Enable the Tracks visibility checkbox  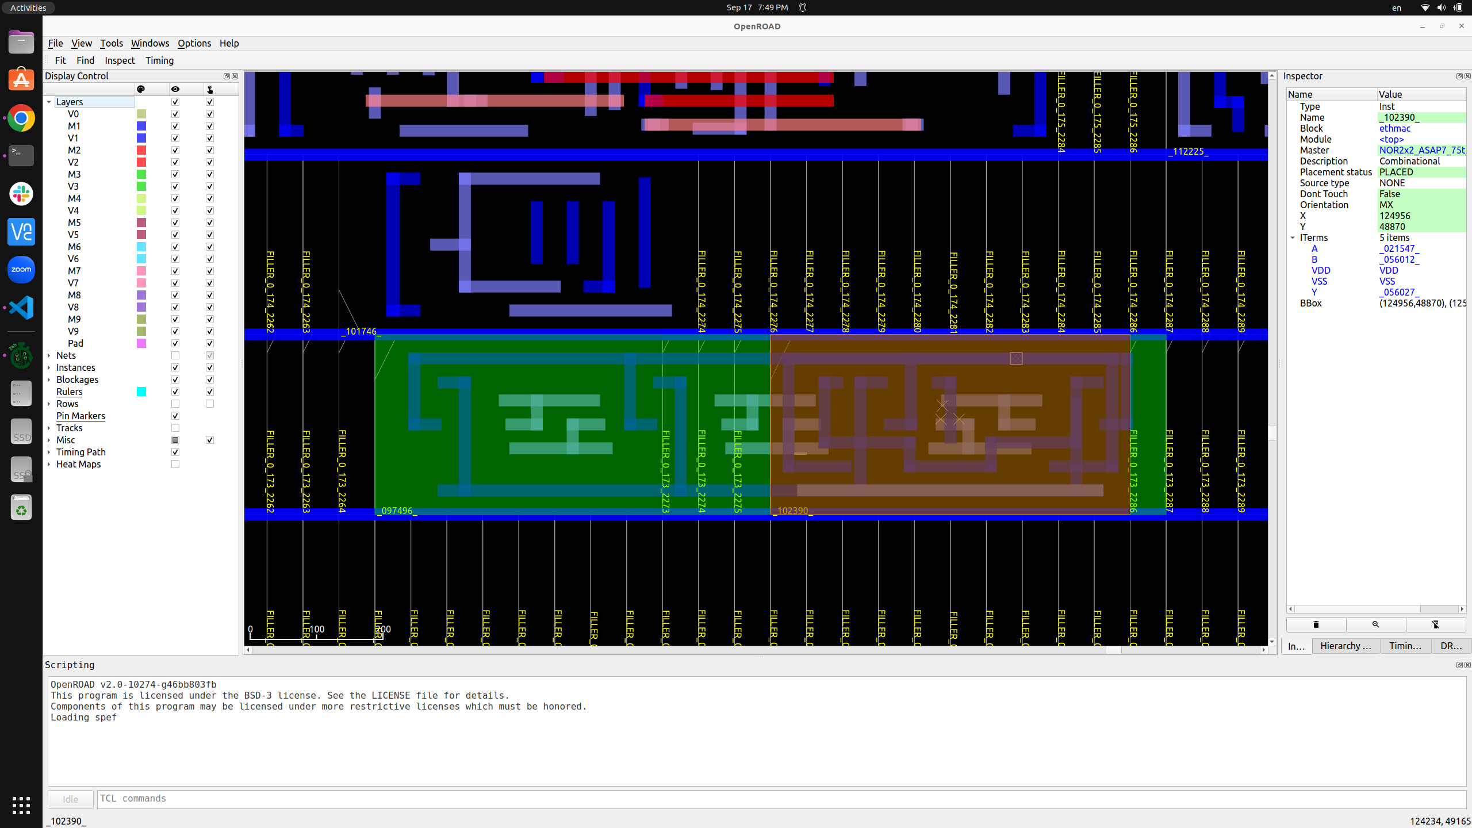(x=175, y=427)
